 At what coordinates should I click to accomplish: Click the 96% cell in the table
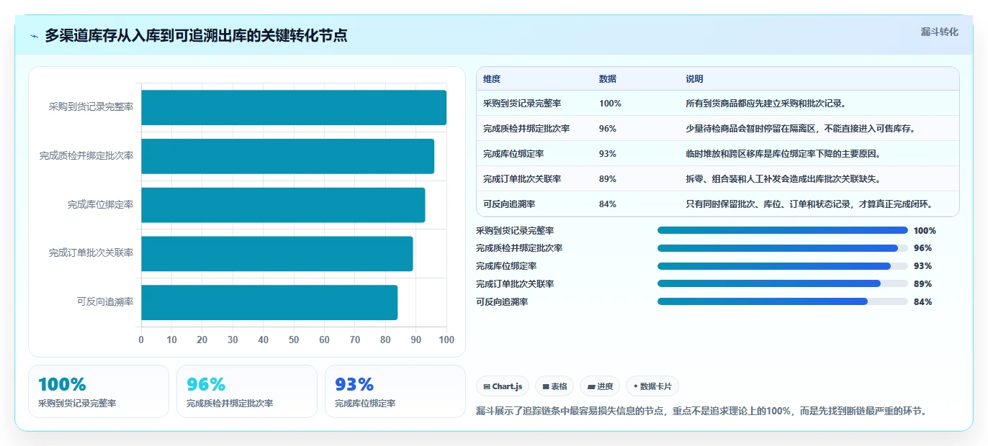608,129
